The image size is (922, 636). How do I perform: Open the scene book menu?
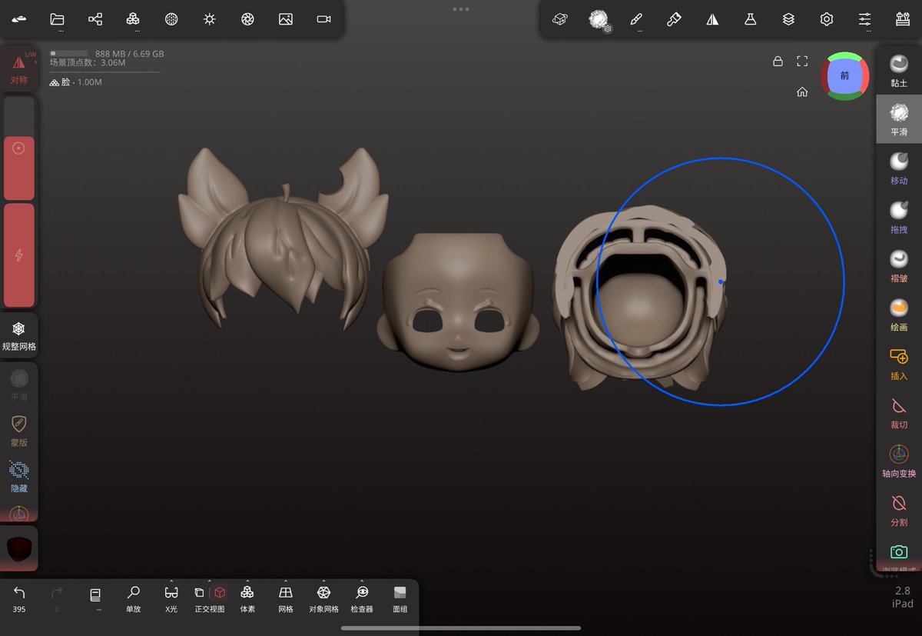click(95, 598)
